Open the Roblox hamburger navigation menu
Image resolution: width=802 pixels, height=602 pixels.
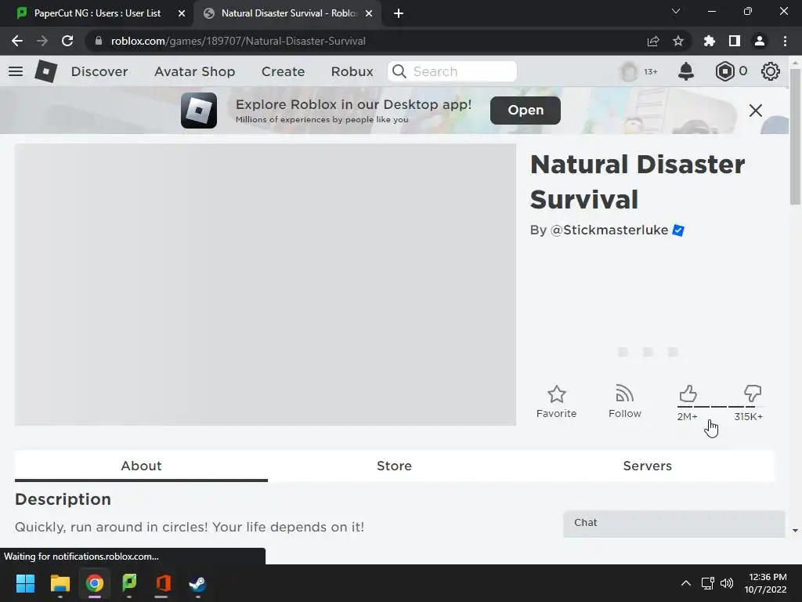click(16, 71)
